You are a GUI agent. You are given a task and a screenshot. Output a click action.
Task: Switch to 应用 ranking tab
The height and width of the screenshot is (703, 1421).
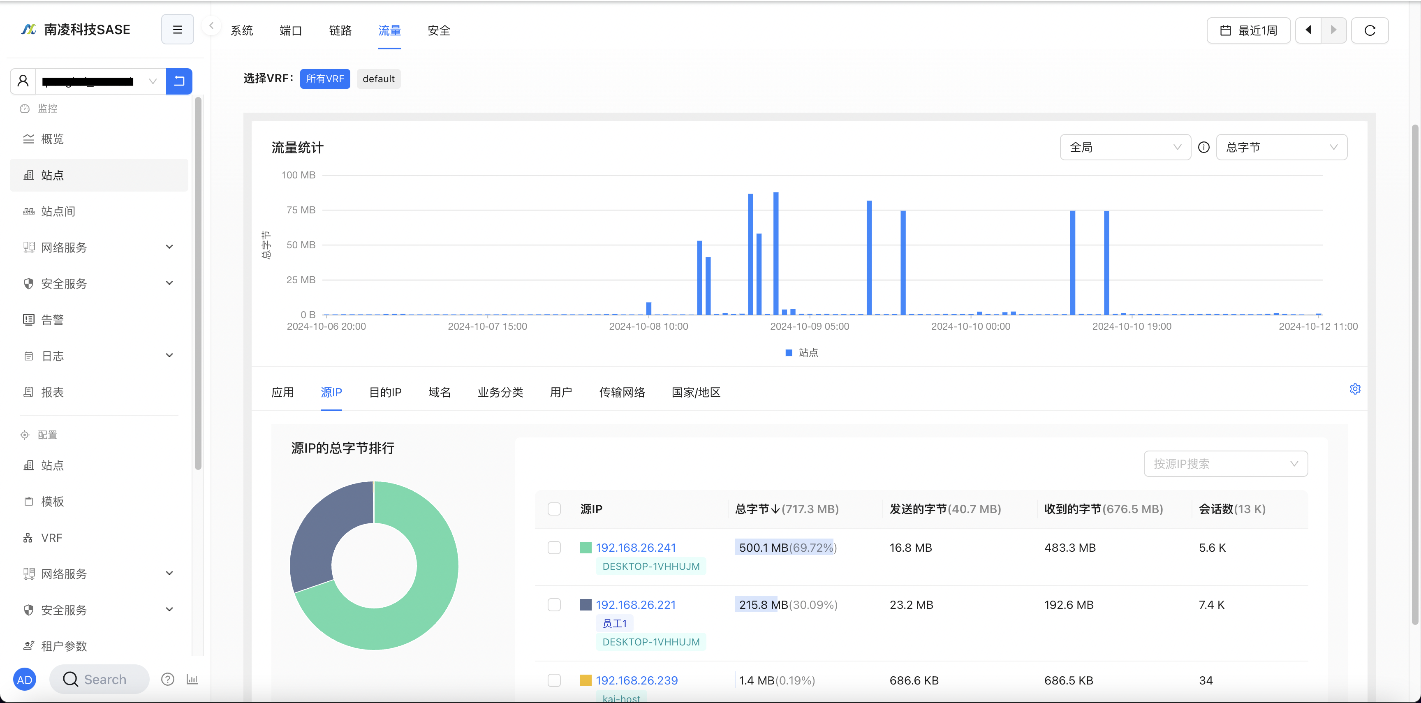pos(282,392)
